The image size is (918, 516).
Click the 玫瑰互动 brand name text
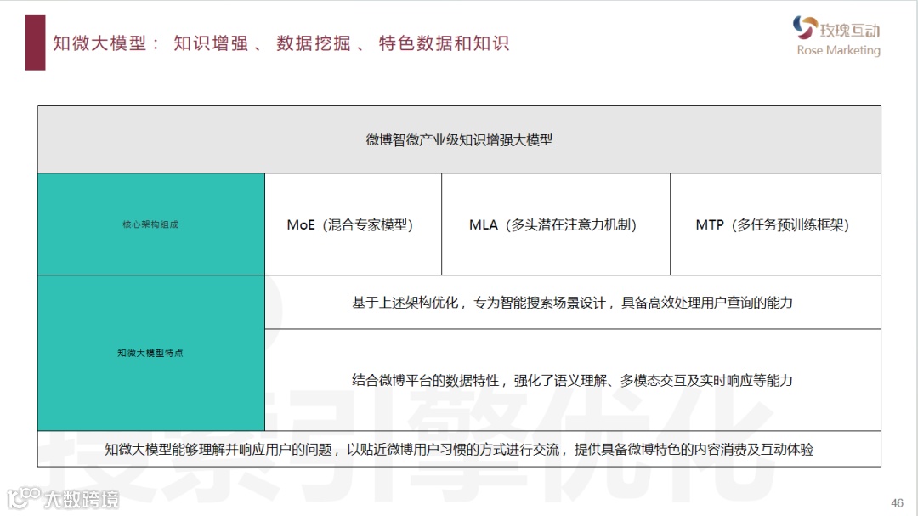tap(849, 30)
